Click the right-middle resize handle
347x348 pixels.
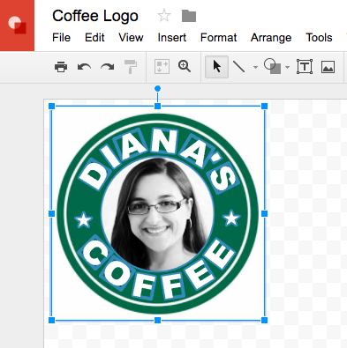pos(264,214)
